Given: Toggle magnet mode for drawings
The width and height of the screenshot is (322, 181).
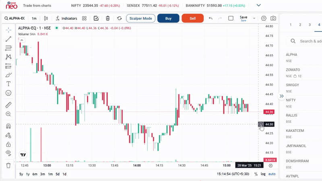Looking at the screenshot, I should tap(8, 126).
